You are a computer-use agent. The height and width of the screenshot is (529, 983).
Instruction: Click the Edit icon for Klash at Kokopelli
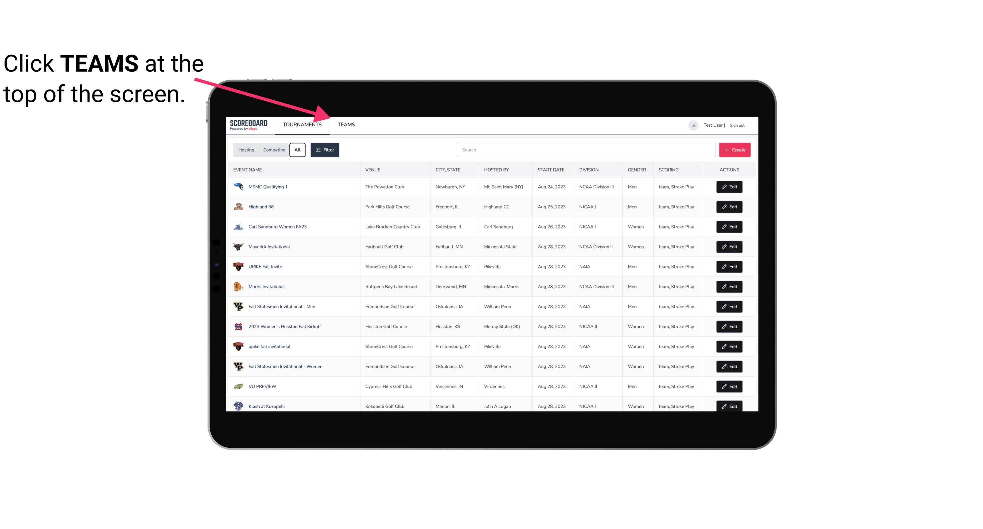coord(730,406)
